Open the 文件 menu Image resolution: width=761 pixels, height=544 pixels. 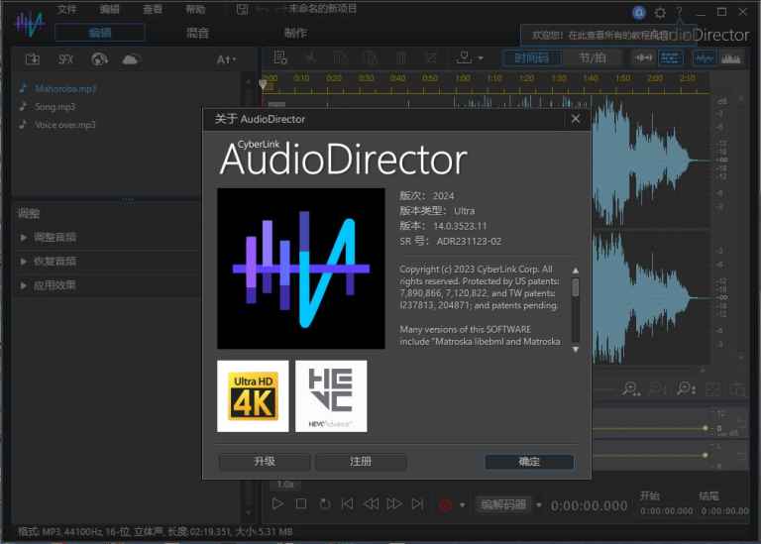click(66, 9)
